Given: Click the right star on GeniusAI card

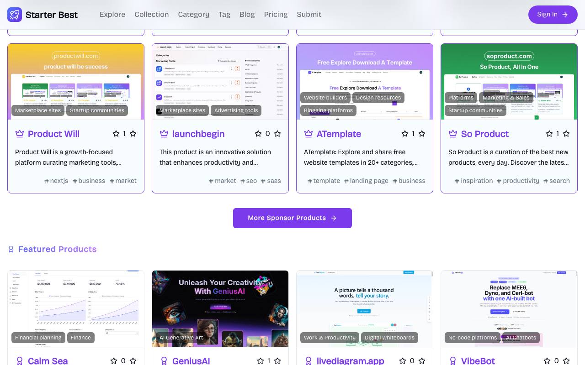Looking at the screenshot, I should 277,361.
